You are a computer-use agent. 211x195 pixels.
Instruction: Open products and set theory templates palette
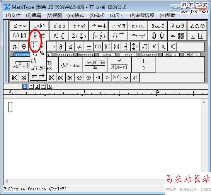point(158,36)
